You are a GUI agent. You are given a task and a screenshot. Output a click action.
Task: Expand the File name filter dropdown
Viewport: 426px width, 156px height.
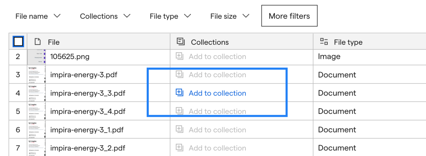[x=38, y=16]
